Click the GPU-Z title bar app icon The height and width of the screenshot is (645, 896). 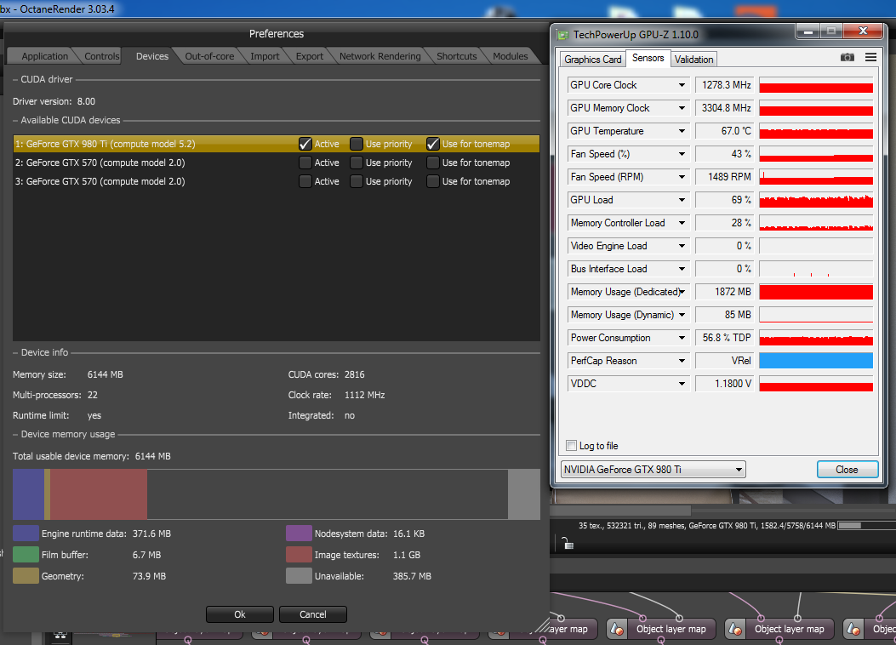point(562,35)
